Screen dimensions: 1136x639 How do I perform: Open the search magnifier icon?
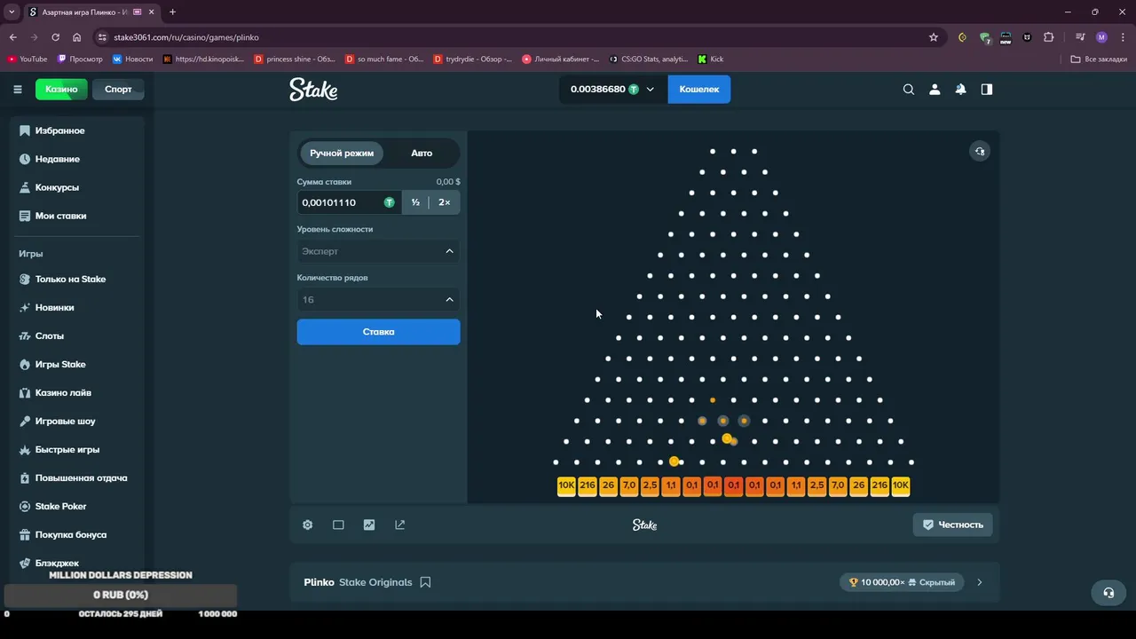909,90
